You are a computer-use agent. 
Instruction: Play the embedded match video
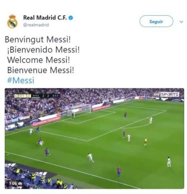[x=94, y=139]
